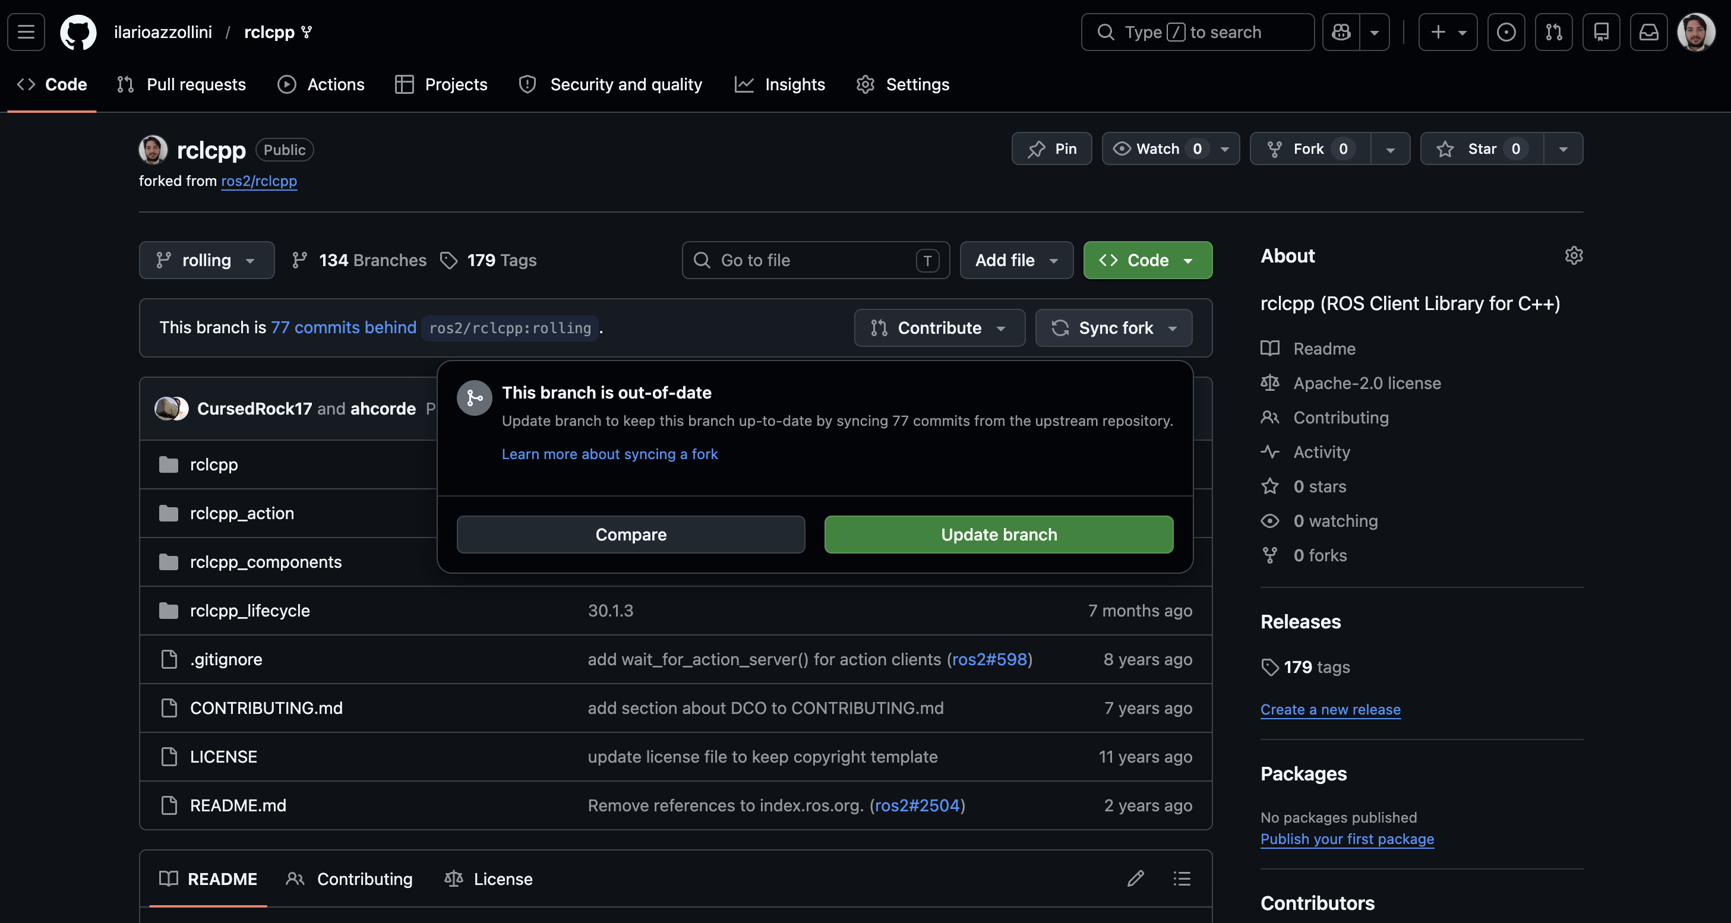Click the 179 tags icon under Releases

click(x=1269, y=667)
